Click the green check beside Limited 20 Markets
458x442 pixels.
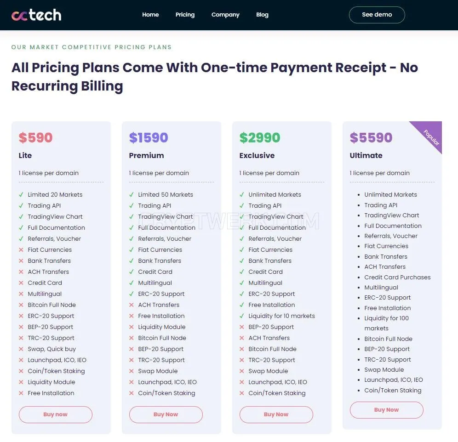tap(21, 194)
